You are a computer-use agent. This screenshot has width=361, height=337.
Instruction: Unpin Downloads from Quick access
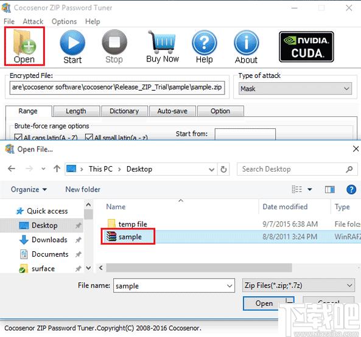tap(79, 240)
